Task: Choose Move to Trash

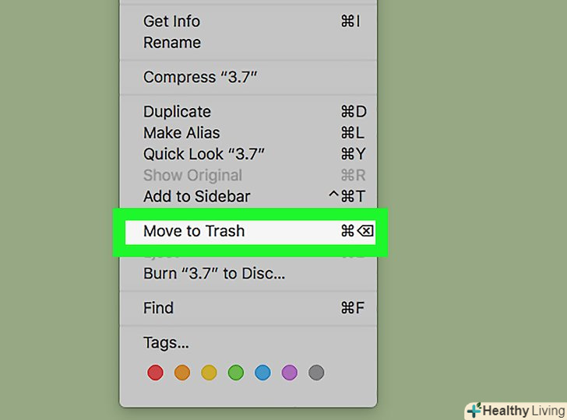Action: tap(194, 231)
